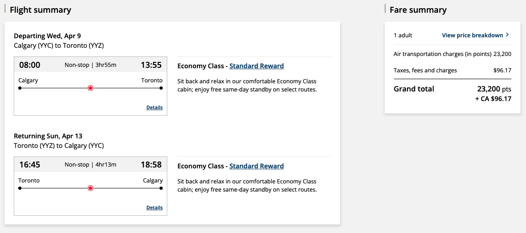Click Non-stop 3hr55m duration label
Viewport: 526px width, 233px height.
91,65
